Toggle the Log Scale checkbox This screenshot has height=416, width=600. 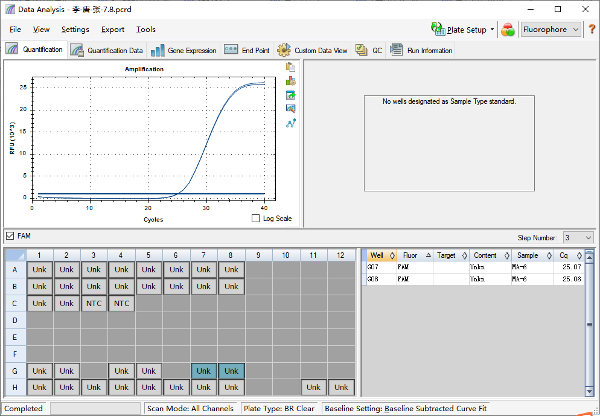pos(255,219)
